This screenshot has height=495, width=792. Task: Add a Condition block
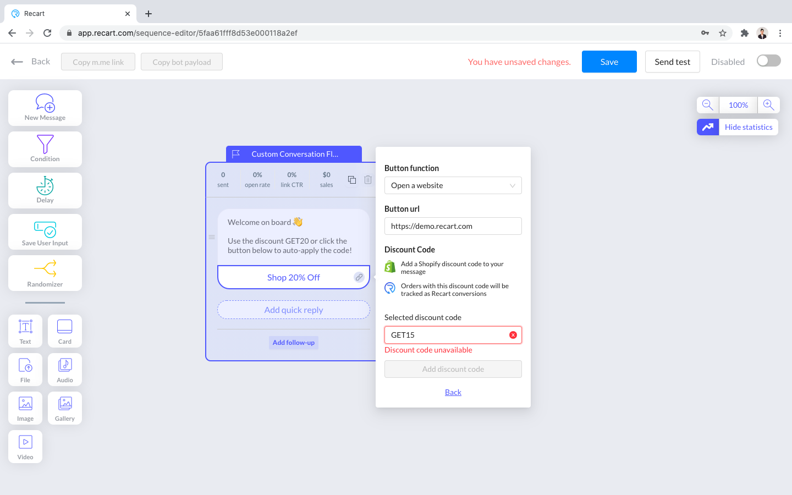pyautogui.click(x=45, y=149)
